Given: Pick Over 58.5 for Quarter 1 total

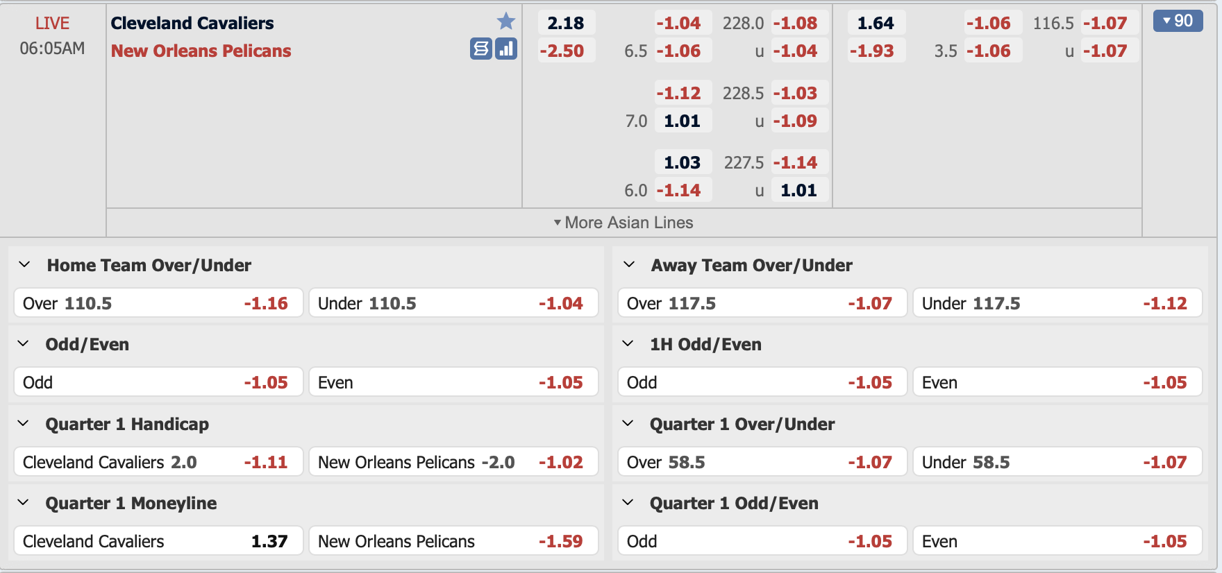Looking at the screenshot, I should coord(762,462).
